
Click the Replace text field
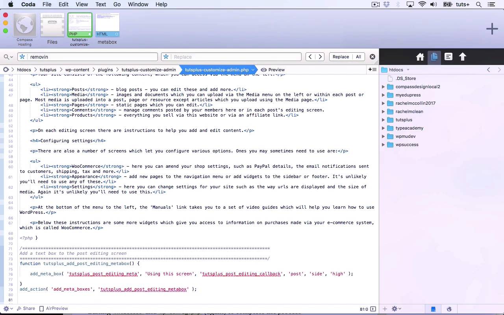tap(232, 57)
